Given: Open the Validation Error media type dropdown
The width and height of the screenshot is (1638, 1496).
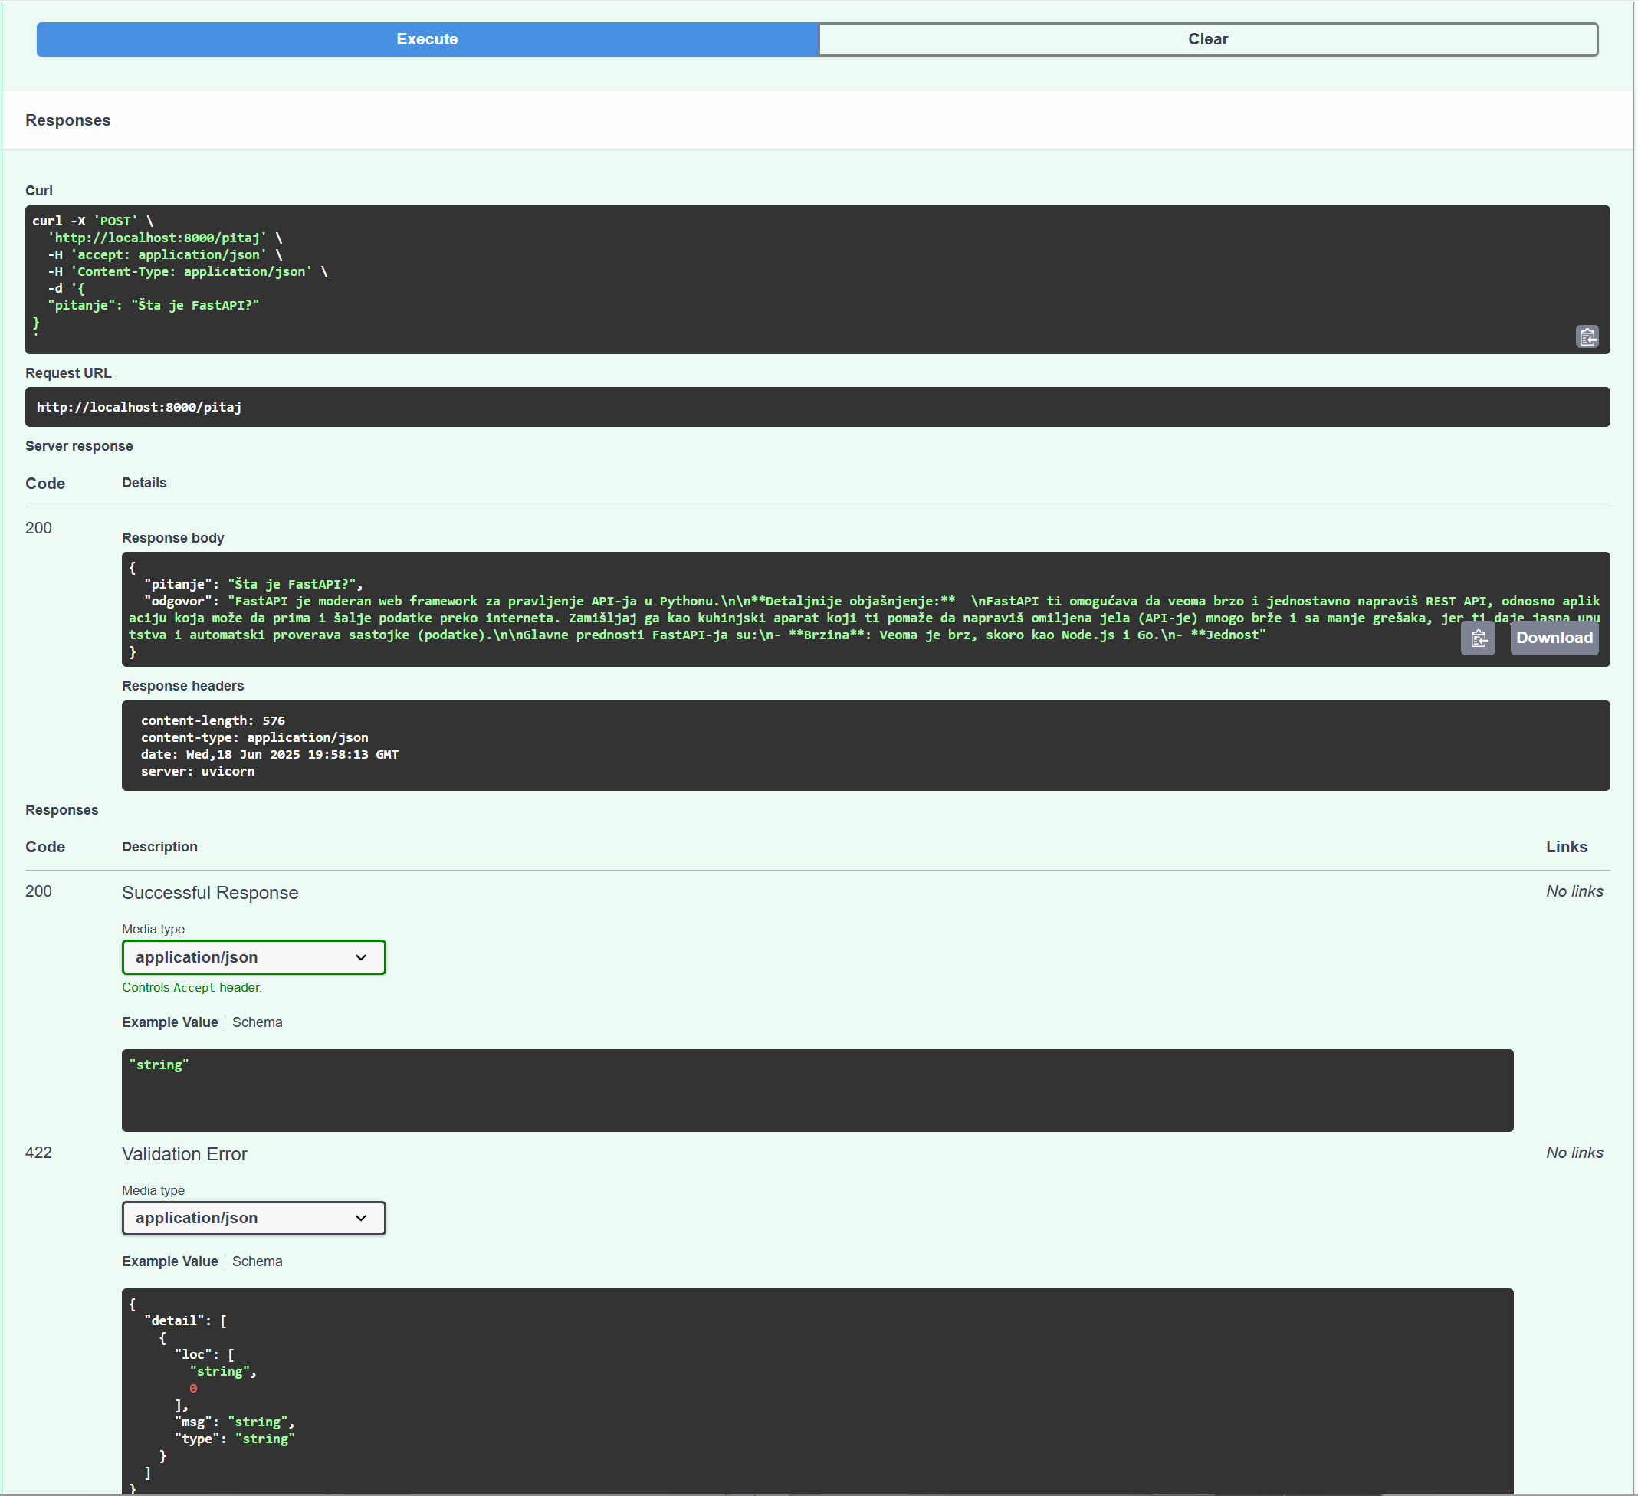Looking at the screenshot, I should (253, 1217).
